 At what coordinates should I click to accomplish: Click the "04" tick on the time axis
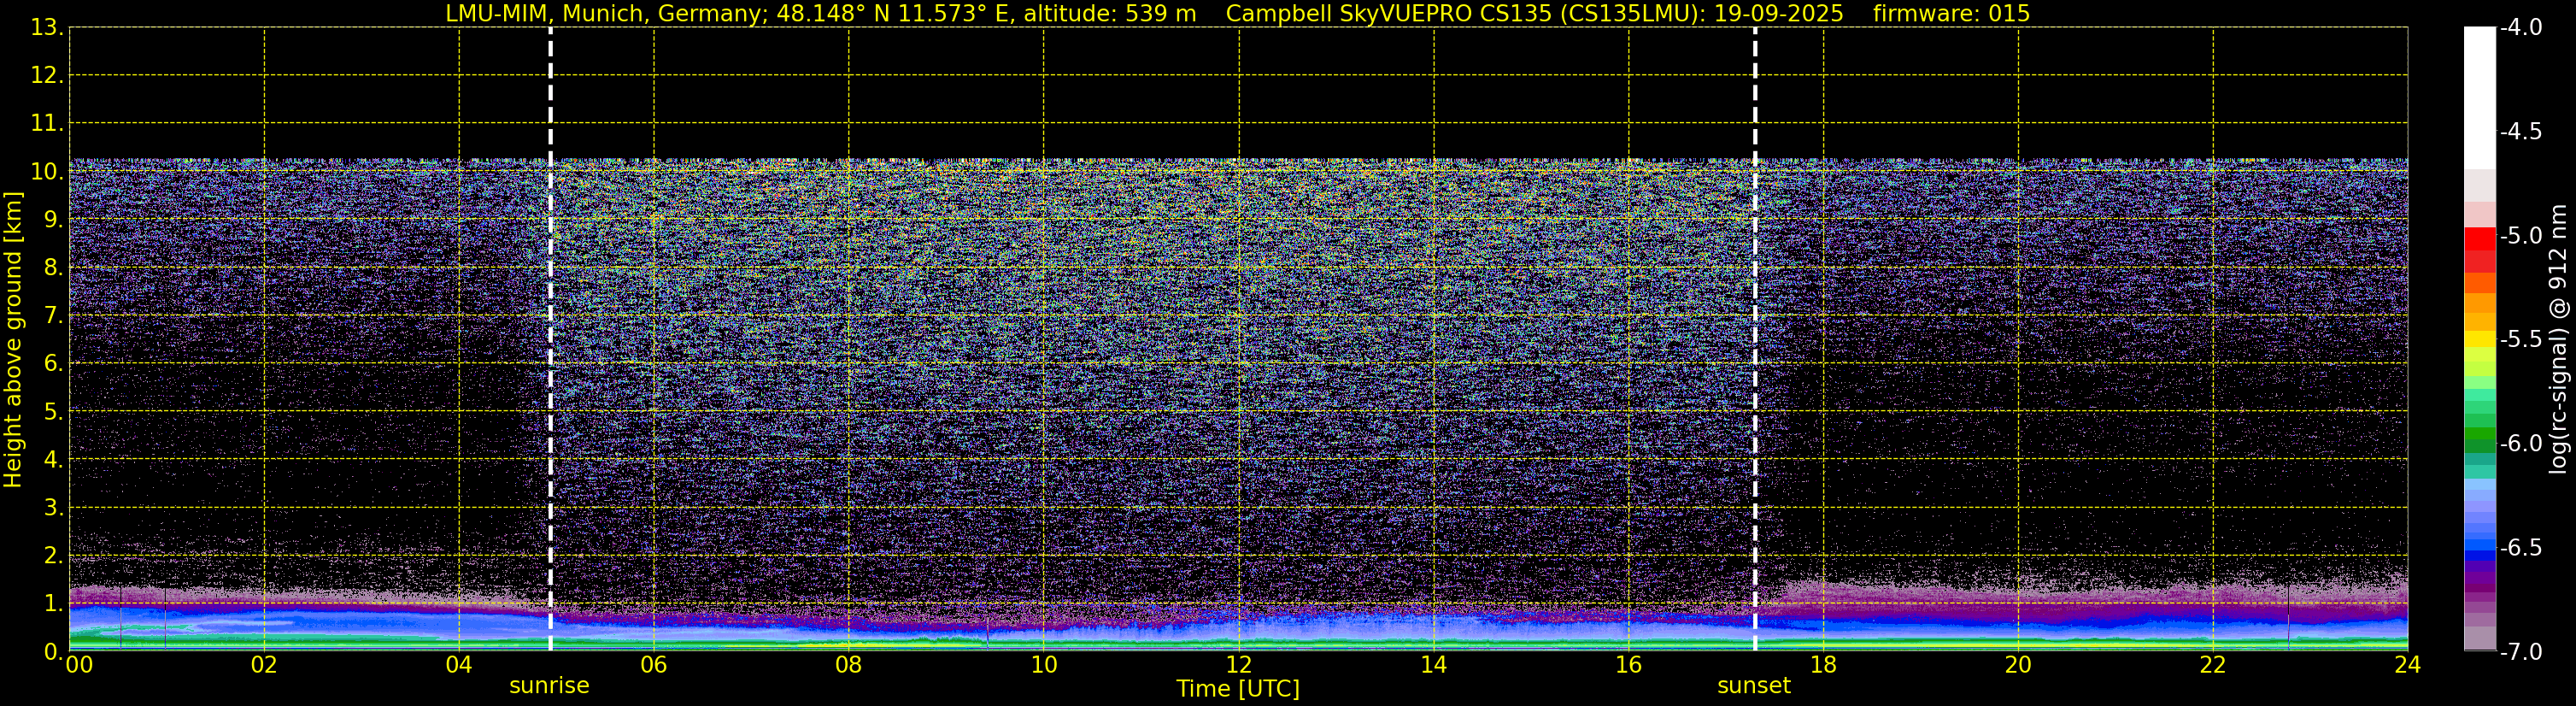tap(459, 665)
